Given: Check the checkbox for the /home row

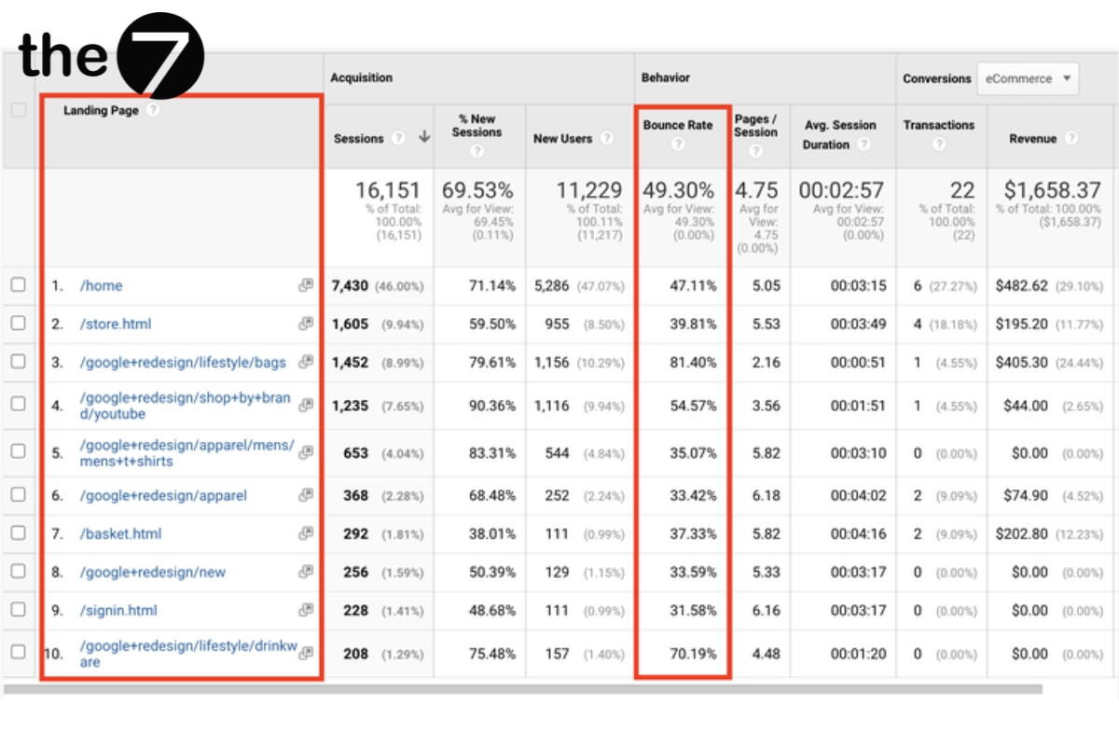Looking at the screenshot, I should (x=16, y=285).
